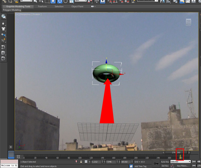
Task: Open the Select by Name tool
Action: [x=41, y=1]
